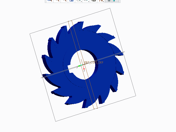Viewport: 176px width, 132px height.
Task: Click the green axis point at center
Action: pyautogui.click(x=79, y=66)
